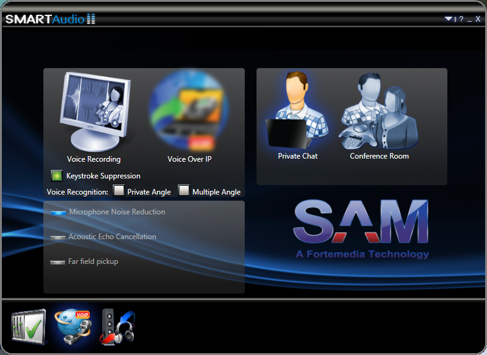Click the Acoustic Echo Cancellation text

pos(112,237)
